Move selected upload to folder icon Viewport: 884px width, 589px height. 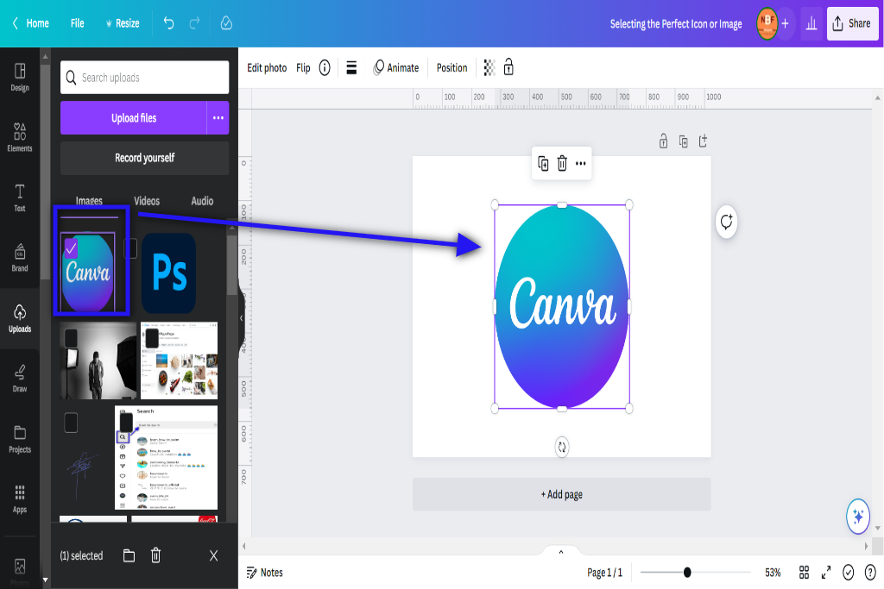click(x=129, y=555)
